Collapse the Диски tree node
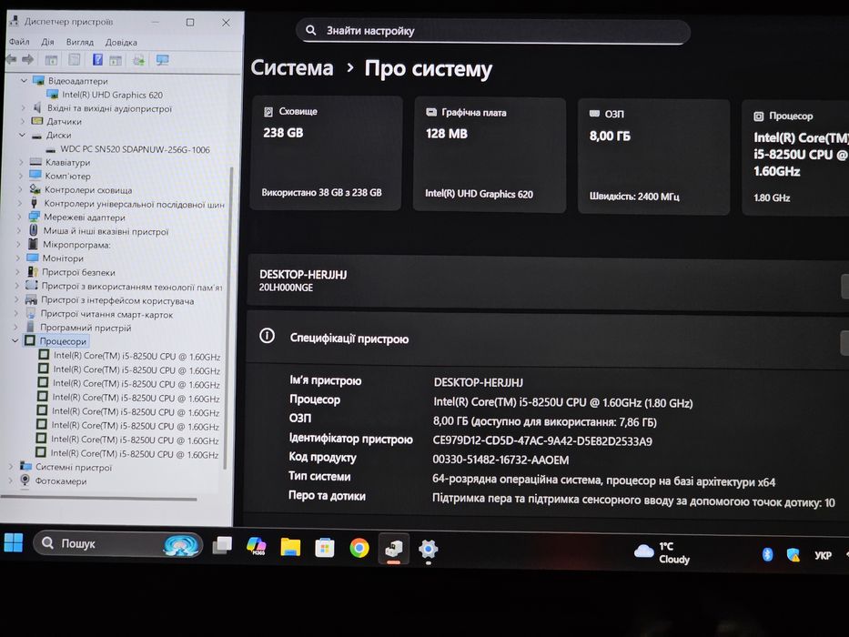The width and height of the screenshot is (849, 637). pos(22,135)
